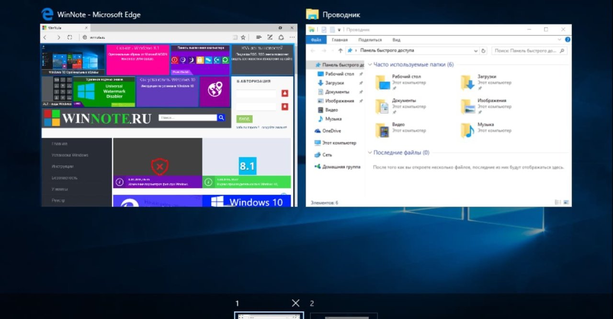This screenshot has width=613, height=319.
Task: Add WinNote page to favorites via star icon
Action: tap(243, 37)
